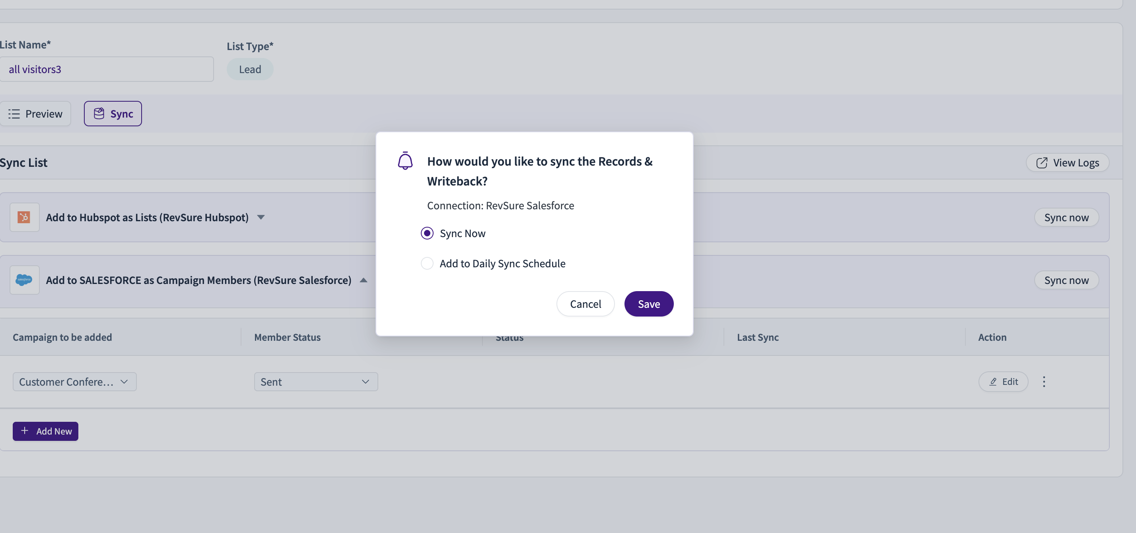Select Add to Daily Sync Schedule radio
Viewport: 1136px width, 533px height.
[x=427, y=263]
